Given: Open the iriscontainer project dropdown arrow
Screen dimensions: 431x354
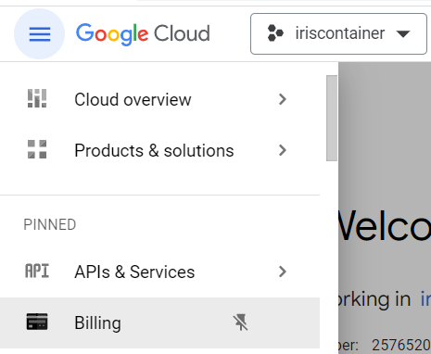Looking at the screenshot, I should (x=403, y=33).
